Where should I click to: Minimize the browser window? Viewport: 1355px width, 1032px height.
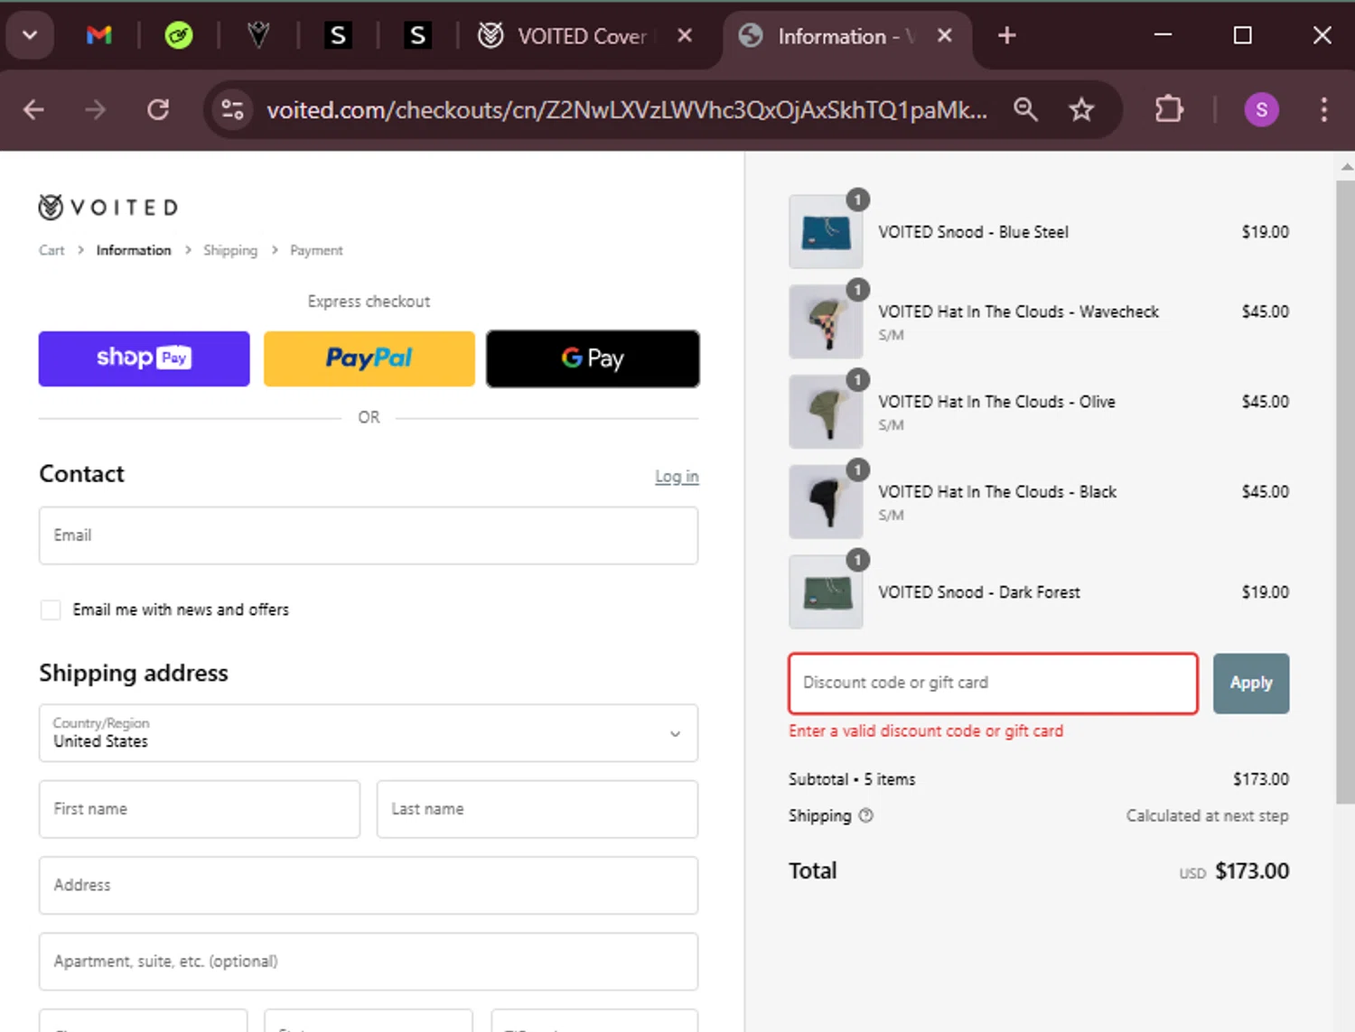1163,36
